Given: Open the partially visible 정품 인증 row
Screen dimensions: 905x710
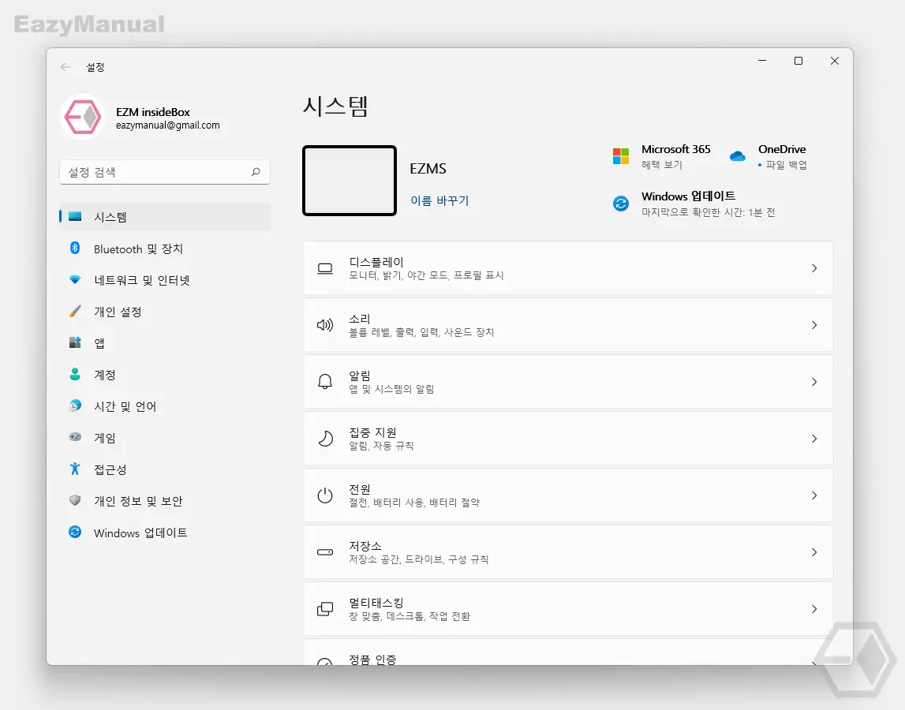Looking at the screenshot, I should click(x=568, y=652).
